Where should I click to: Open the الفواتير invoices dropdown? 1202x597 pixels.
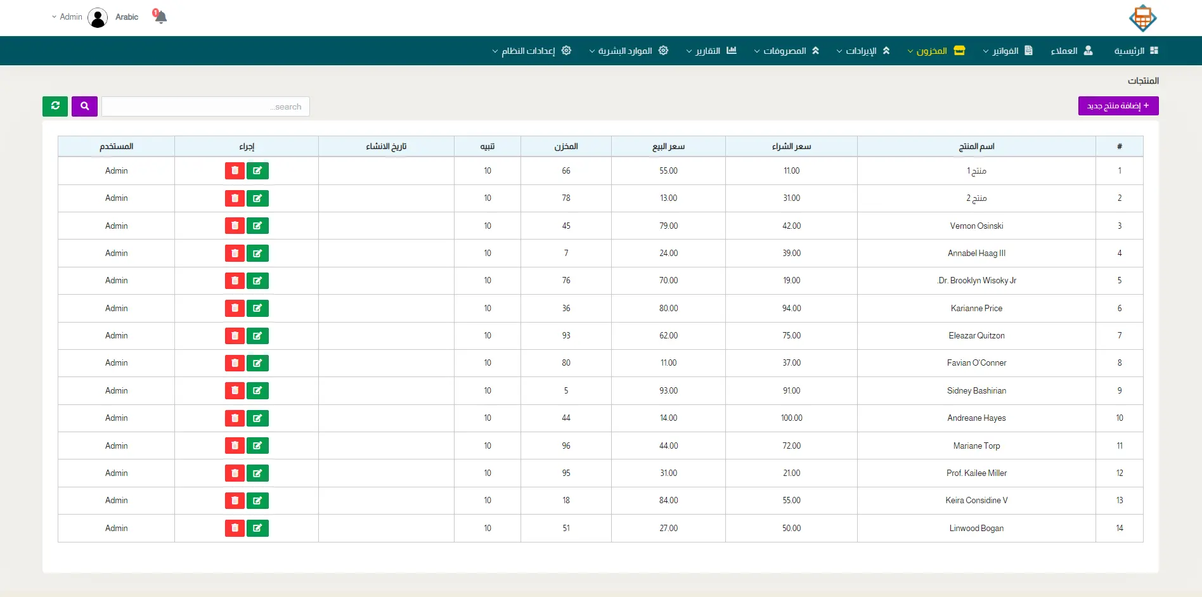[1007, 51]
